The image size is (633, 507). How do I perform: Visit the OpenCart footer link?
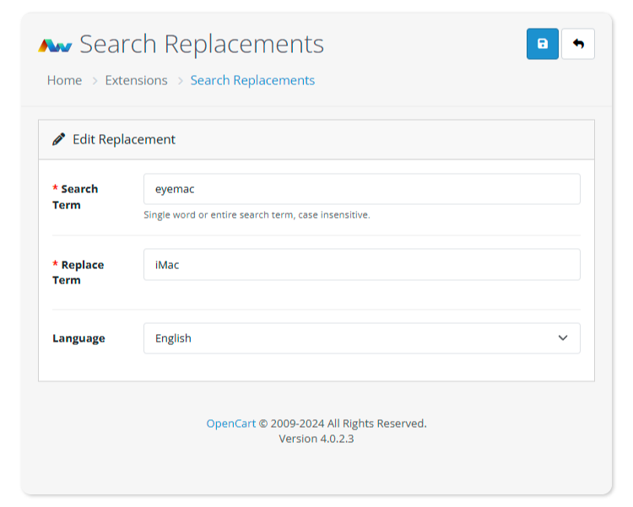point(231,423)
